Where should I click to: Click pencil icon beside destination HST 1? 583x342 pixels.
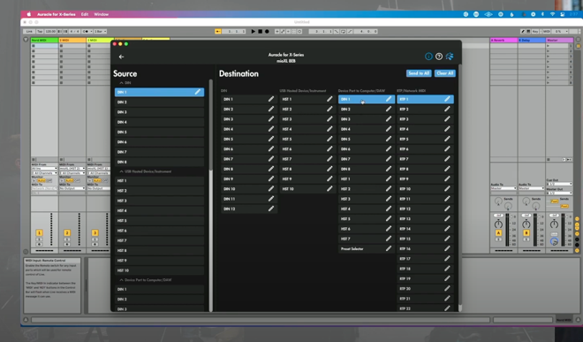[329, 99]
